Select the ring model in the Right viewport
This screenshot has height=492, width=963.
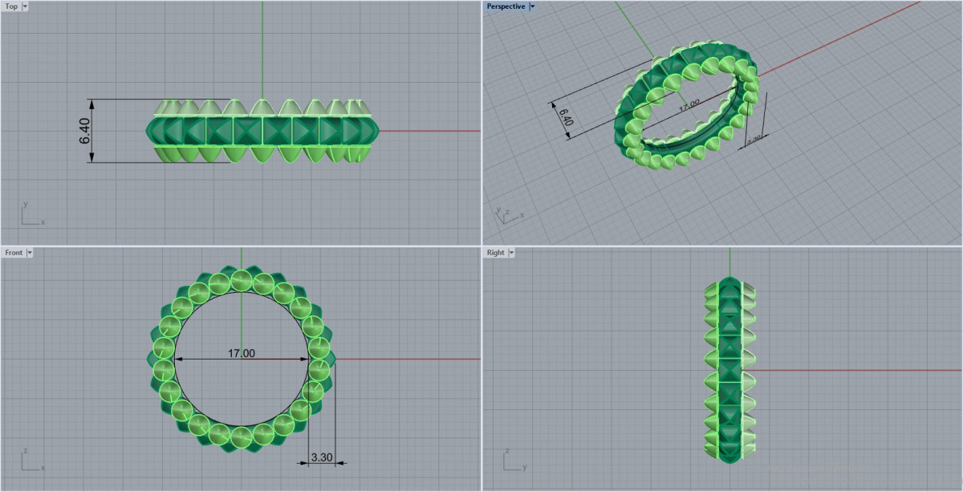click(x=729, y=370)
